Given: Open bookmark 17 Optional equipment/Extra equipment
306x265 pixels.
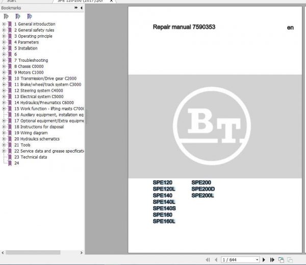Looking at the screenshot, I should click(49, 121).
